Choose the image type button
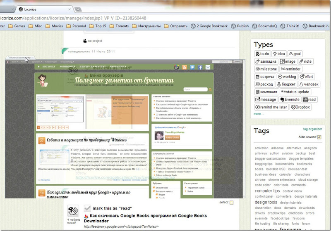 (x=288, y=61)
